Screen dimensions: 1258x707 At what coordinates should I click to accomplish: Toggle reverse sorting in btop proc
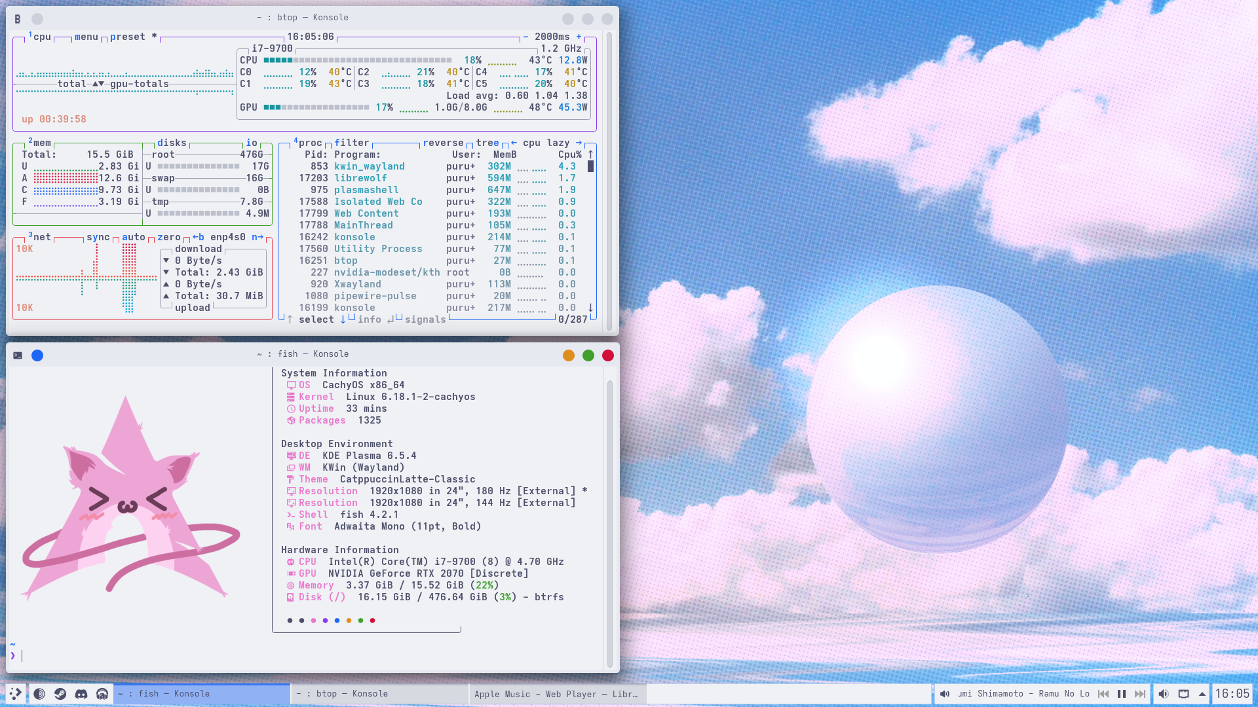pyautogui.click(x=443, y=143)
